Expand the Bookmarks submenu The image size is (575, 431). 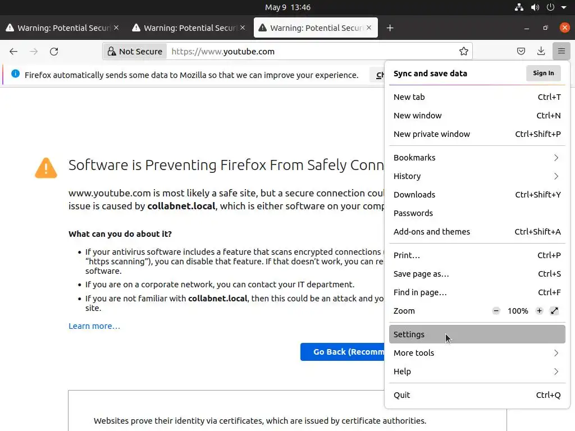476,158
